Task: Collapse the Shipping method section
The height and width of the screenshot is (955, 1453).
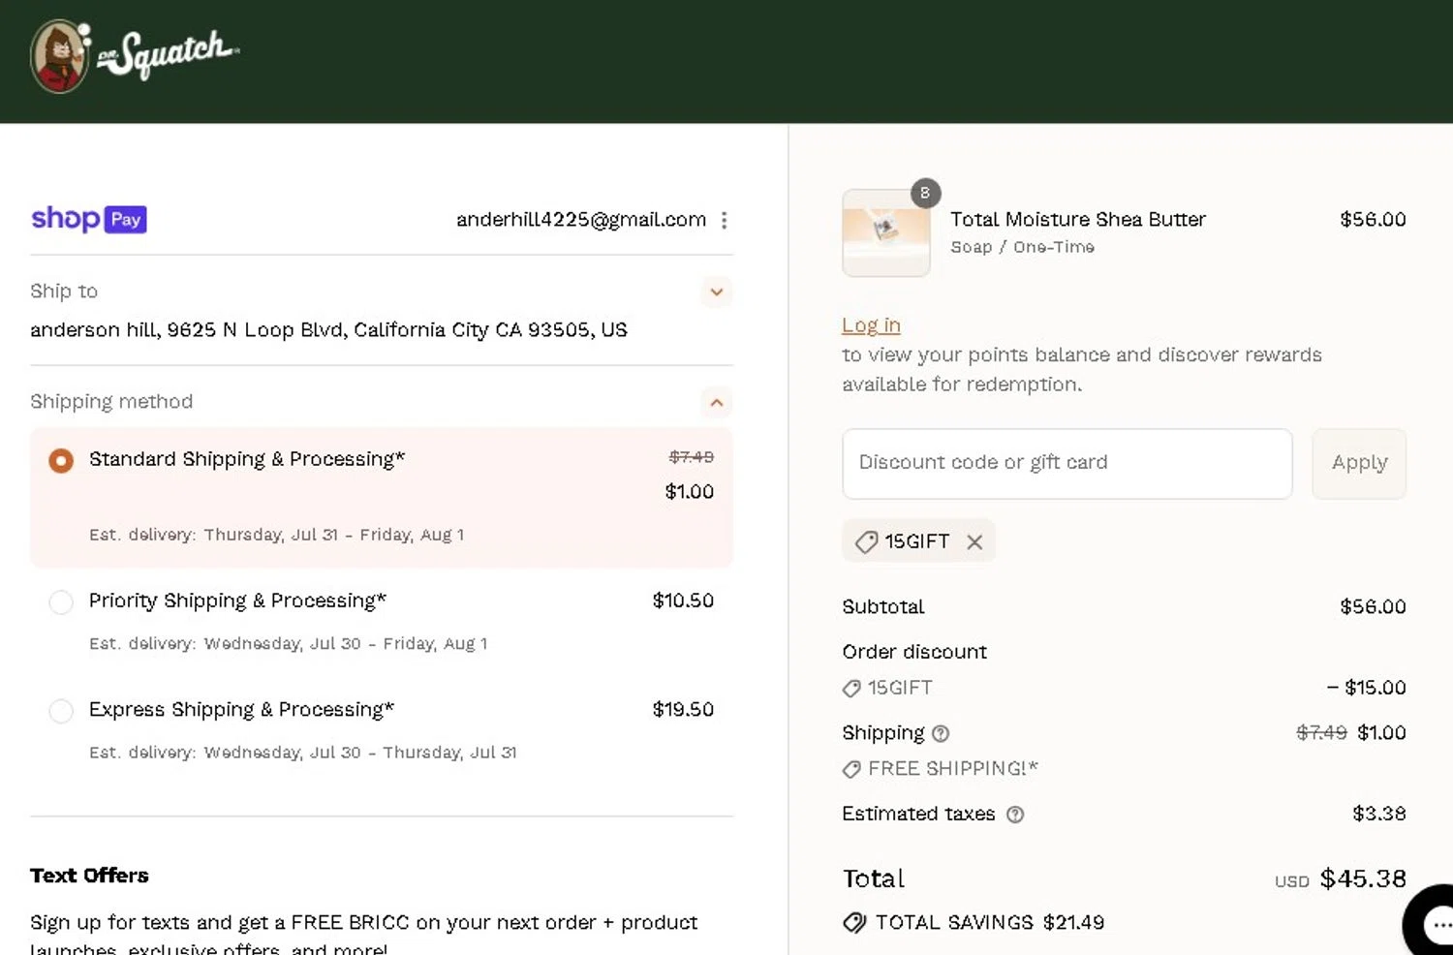Action: [716, 402]
